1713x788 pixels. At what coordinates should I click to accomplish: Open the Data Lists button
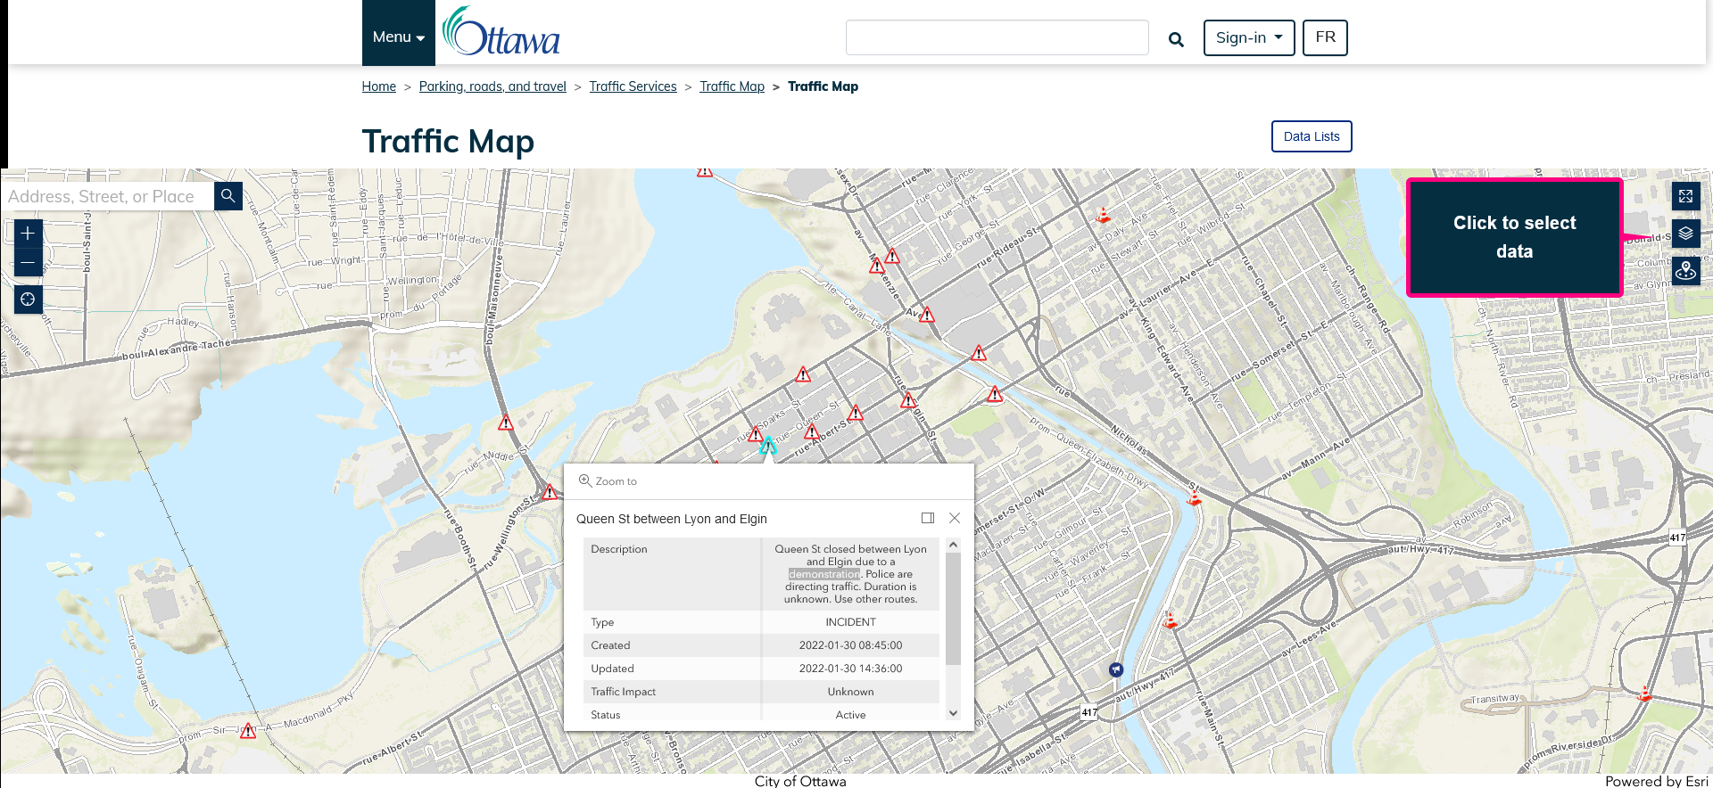pos(1312,136)
